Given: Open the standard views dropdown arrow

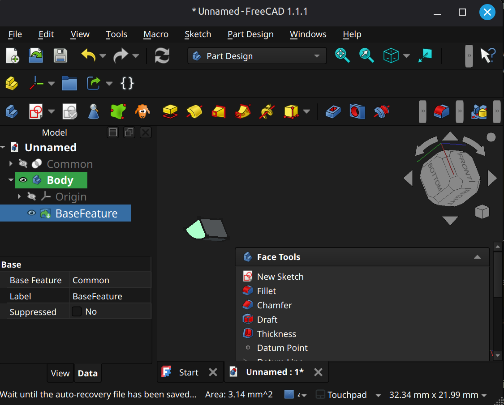Looking at the screenshot, I should (x=406, y=56).
